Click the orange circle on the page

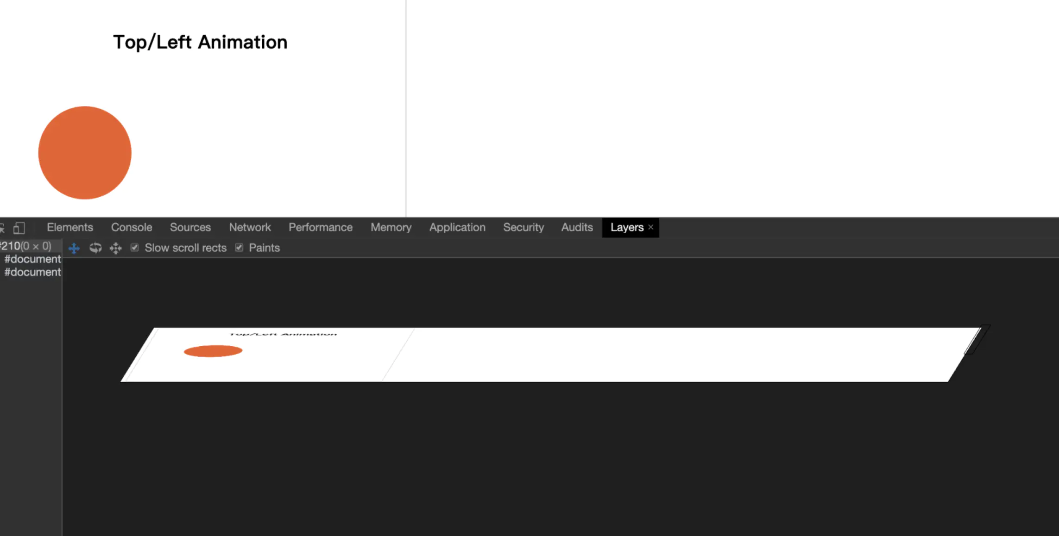(x=85, y=153)
